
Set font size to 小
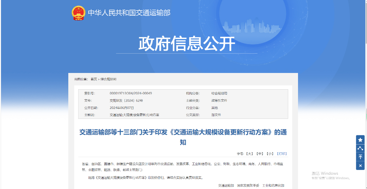point(270,154)
